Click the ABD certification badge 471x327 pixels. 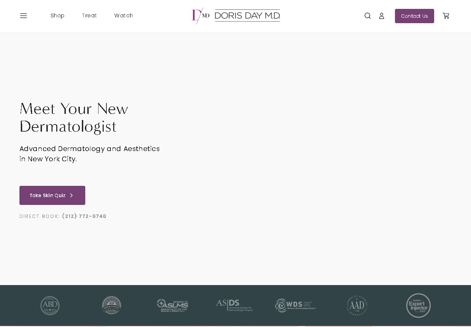(50, 306)
